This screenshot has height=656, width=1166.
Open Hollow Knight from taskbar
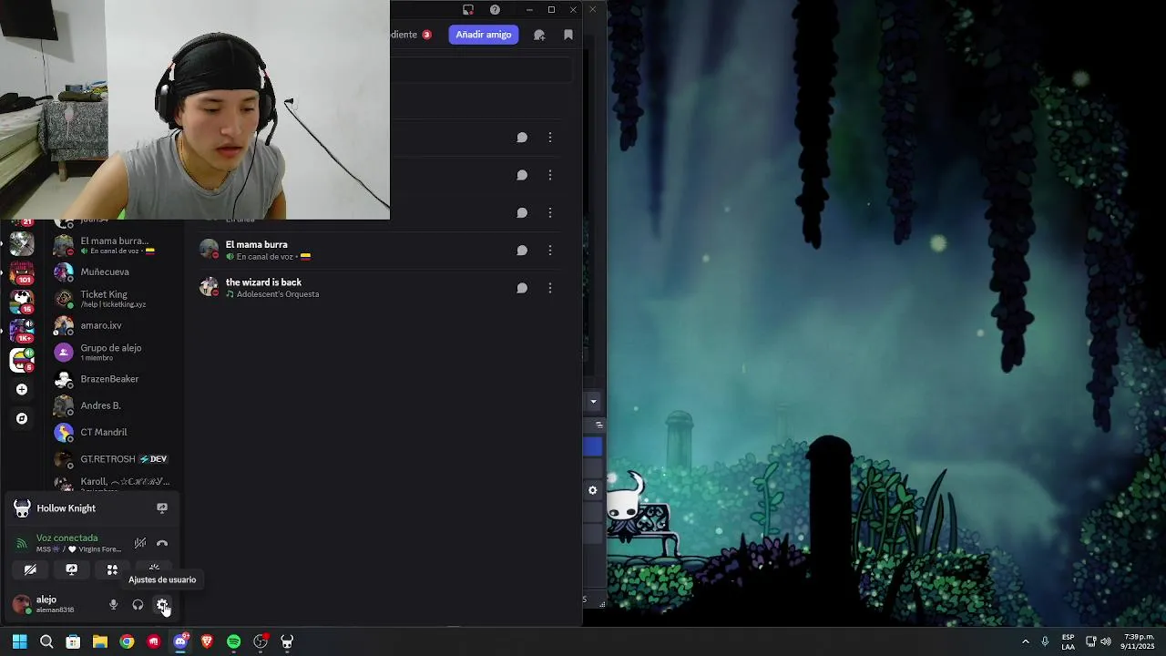click(287, 641)
